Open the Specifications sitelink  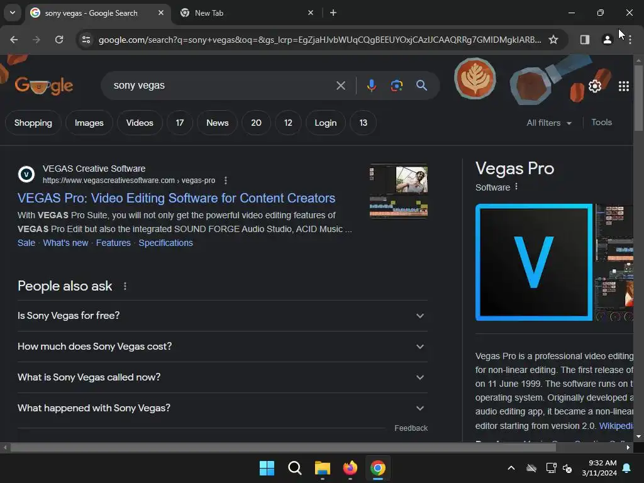(165, 243)
